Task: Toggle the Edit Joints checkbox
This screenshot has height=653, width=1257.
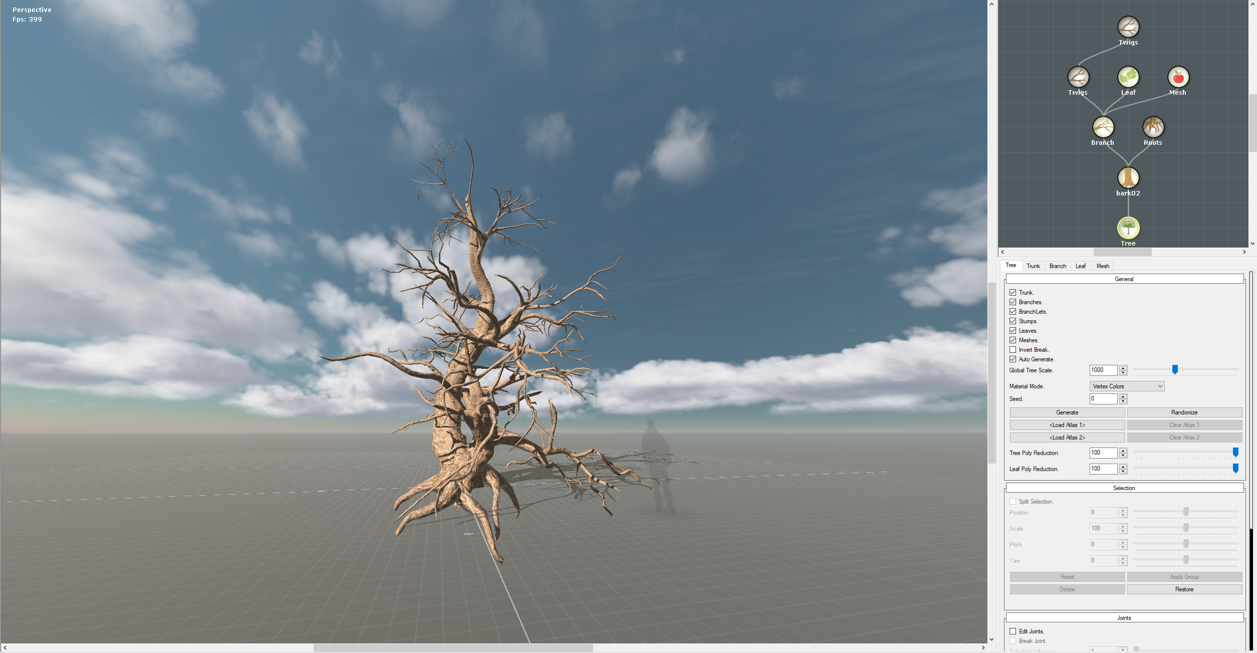Action: (x=1013, y=631)
